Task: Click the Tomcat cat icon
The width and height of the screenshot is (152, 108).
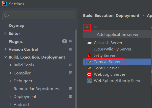Action: [x=89, y=62]
